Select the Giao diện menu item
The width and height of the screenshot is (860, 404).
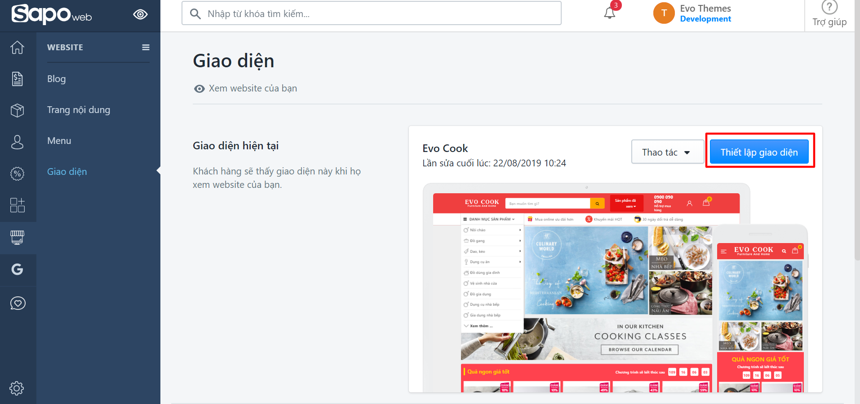67,172
